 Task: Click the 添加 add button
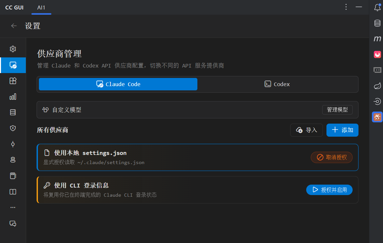pyautogui.click(x=342, y=130)
